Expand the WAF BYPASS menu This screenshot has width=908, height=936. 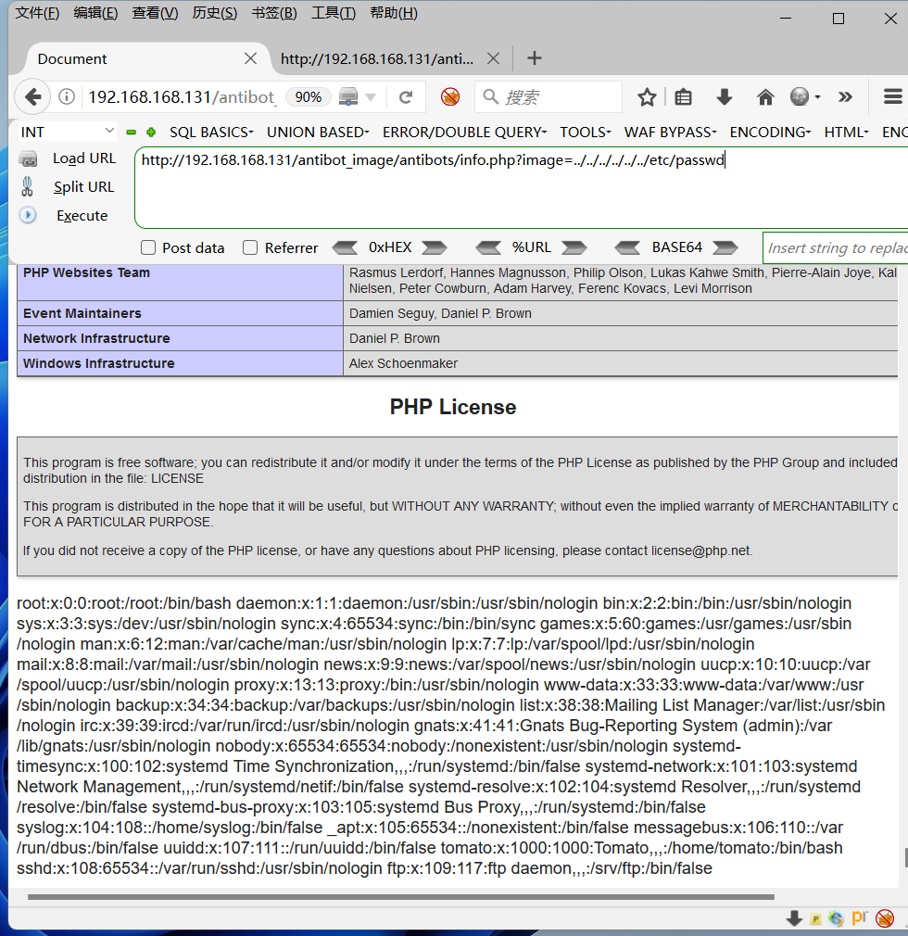click(670, 132)
